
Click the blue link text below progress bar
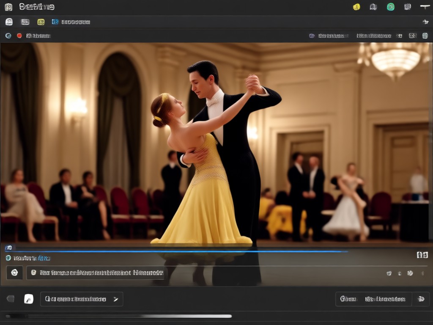click(x=44, y=258)
